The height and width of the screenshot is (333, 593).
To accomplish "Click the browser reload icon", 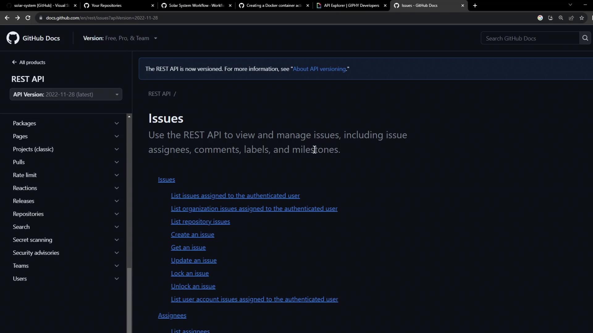I will (28, 18).
